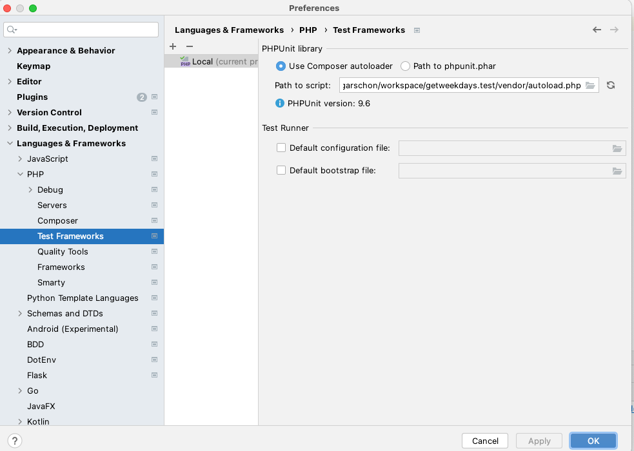Enable Default configuration file checkbox

point(281,148)
